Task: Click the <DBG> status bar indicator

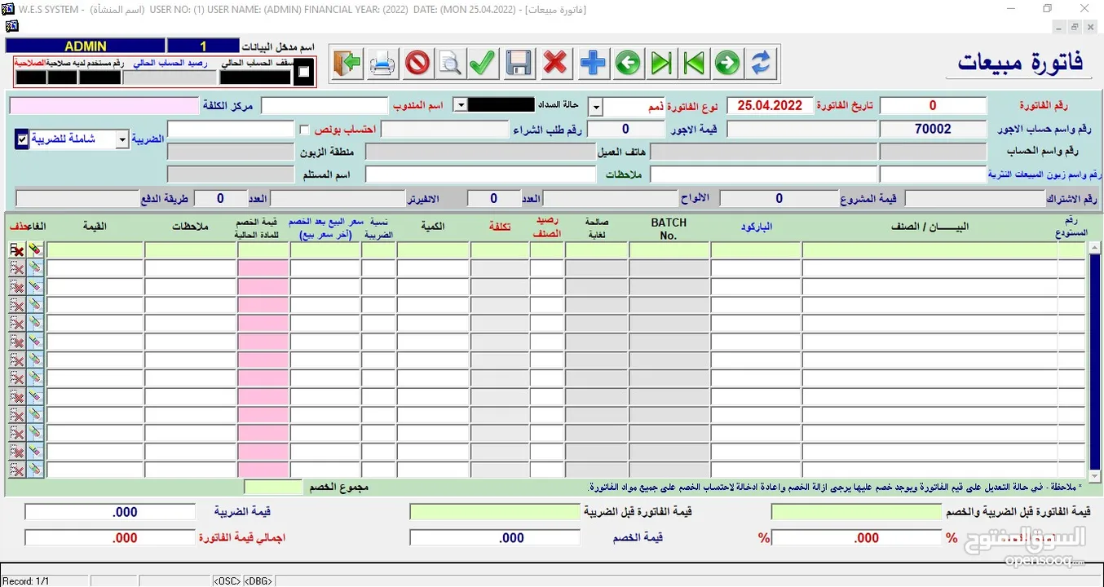Action: click(x=258, y=580)
